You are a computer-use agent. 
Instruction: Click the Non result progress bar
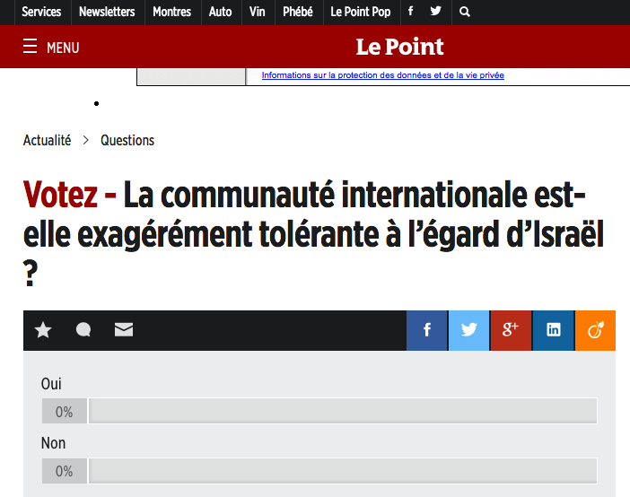click(343, 470)
